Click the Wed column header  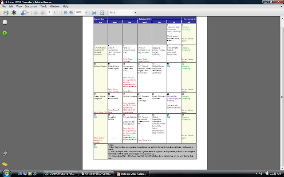[x=145, y=22]
